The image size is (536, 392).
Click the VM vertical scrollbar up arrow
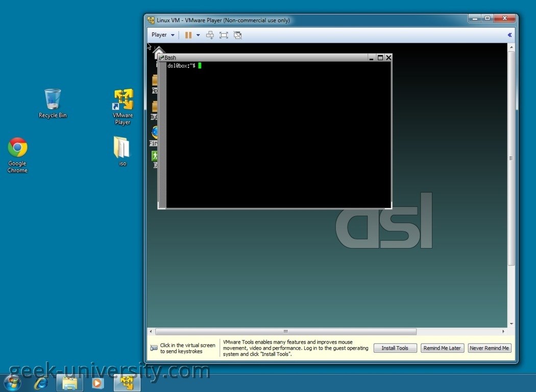(x=511, y=47)
